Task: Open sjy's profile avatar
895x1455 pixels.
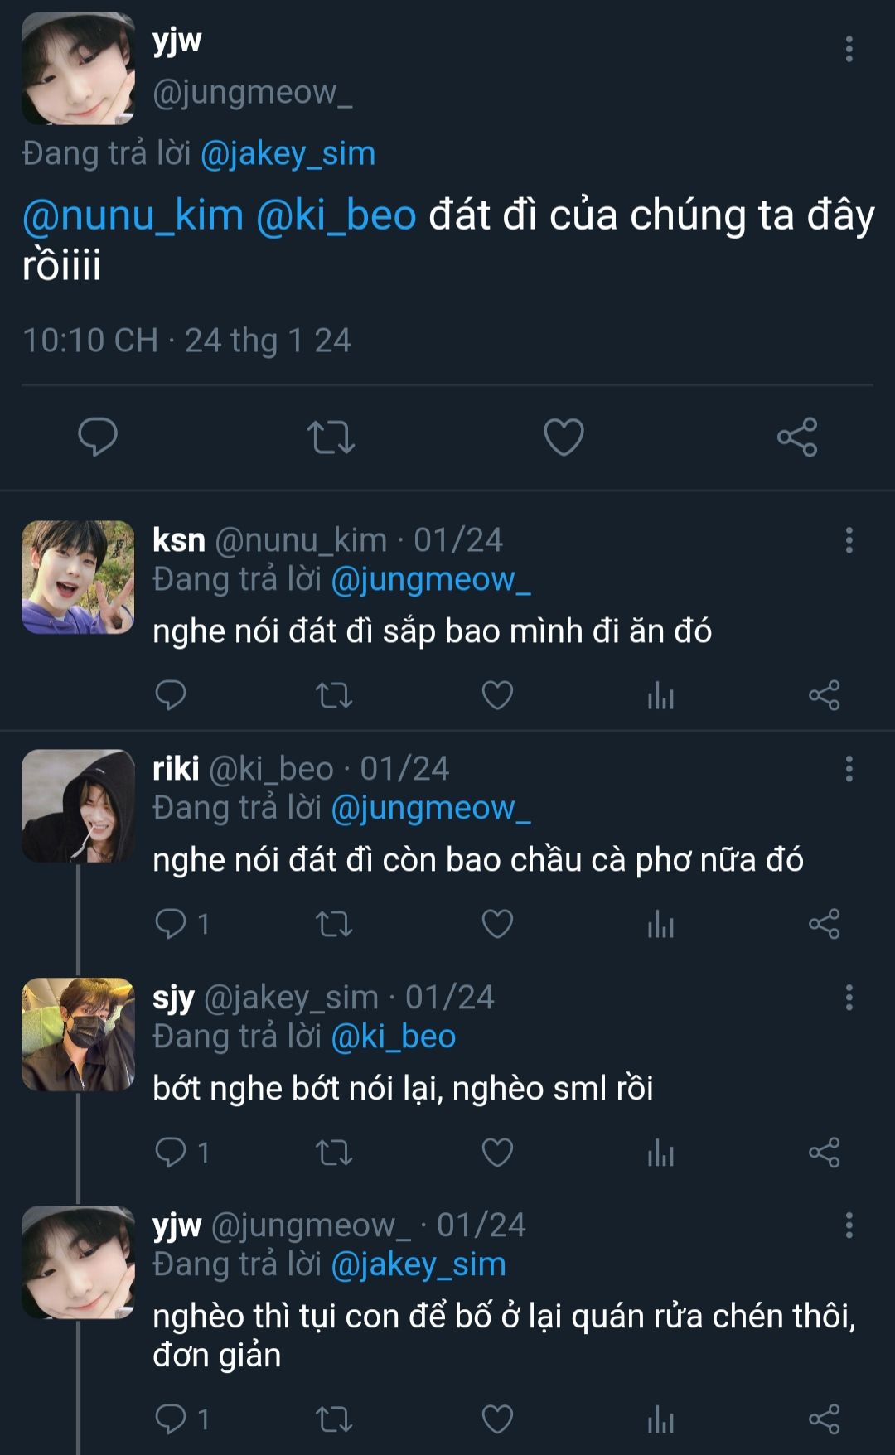Action: click(78, 1034)
